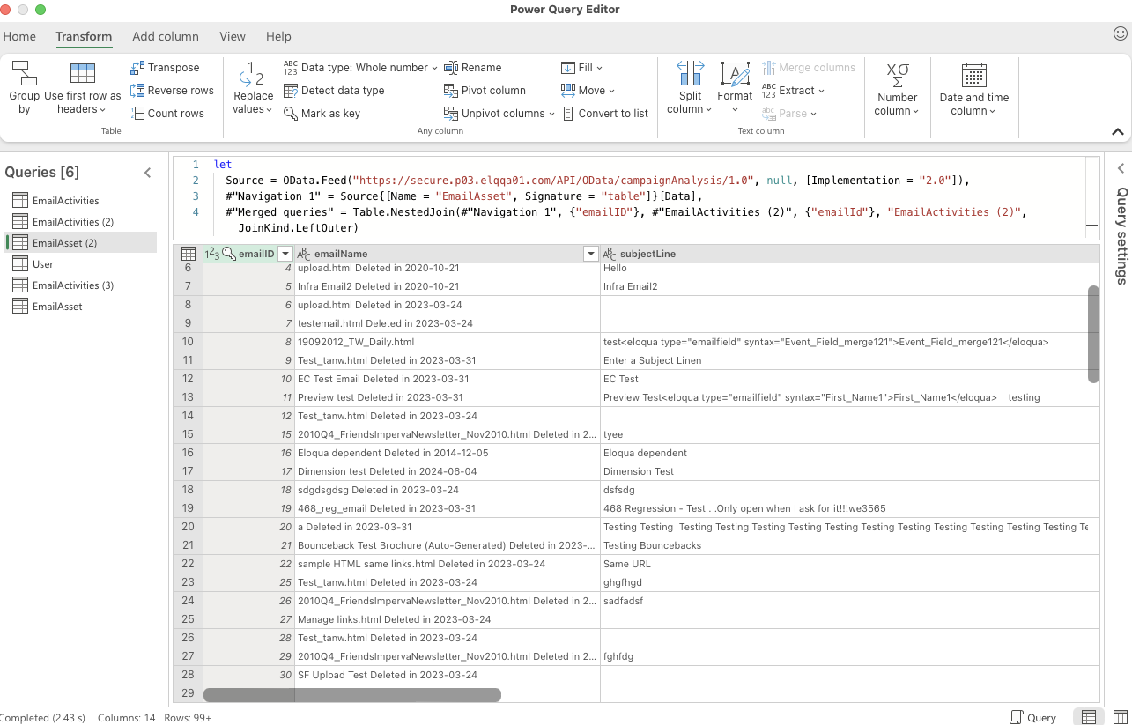Open the Help tab
Image resolution: width=1132 pixels, height=725 pixels.
(x=278, y=36)
